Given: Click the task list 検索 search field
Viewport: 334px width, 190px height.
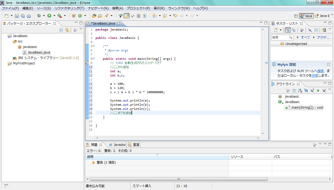Looking at the screenshot, I should click(280, 37).
